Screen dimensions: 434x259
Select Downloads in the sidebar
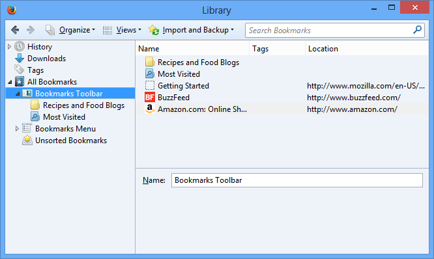[46, 59]
